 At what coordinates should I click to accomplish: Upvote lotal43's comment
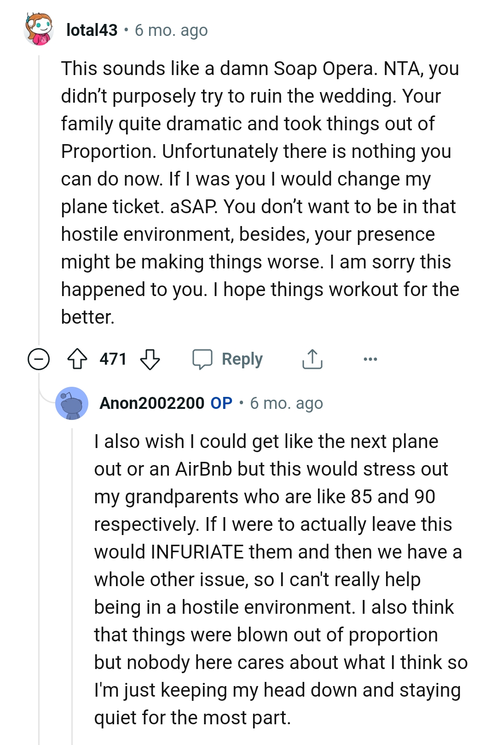point(78,359)
